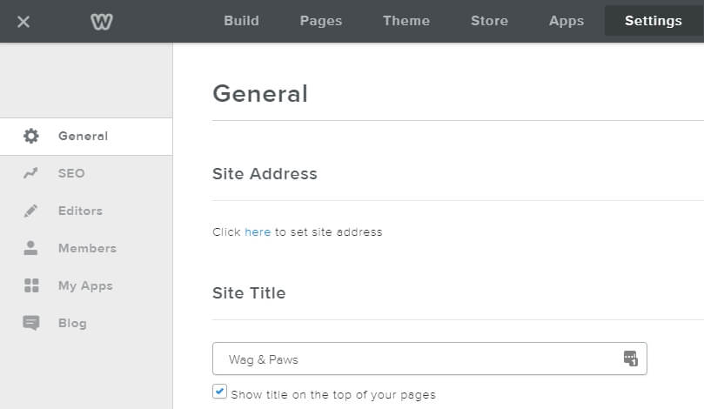Screen dimensions: 704x409
Task: Click the icon inside Site Title field
Action: tap(631, 359)
